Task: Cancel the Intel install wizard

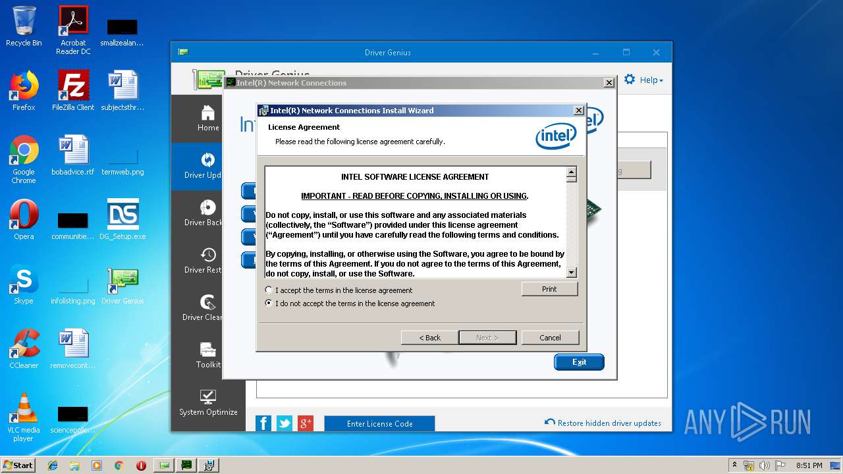Action: click(x=550, y=338)
